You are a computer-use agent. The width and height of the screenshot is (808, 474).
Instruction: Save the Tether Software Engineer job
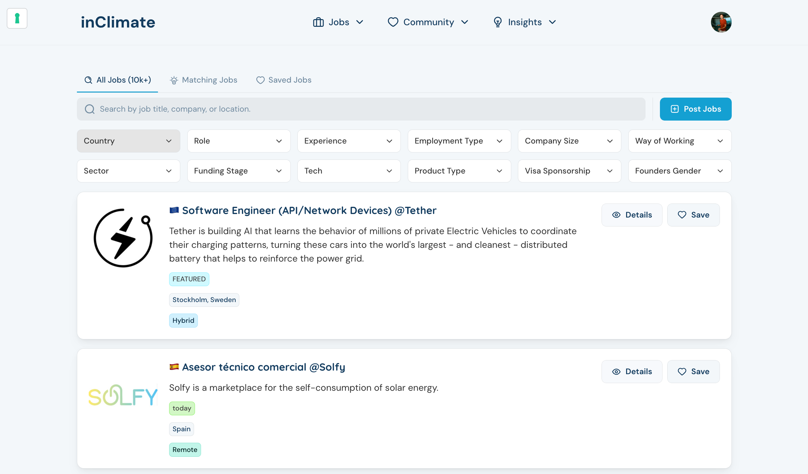coord(693,215)
